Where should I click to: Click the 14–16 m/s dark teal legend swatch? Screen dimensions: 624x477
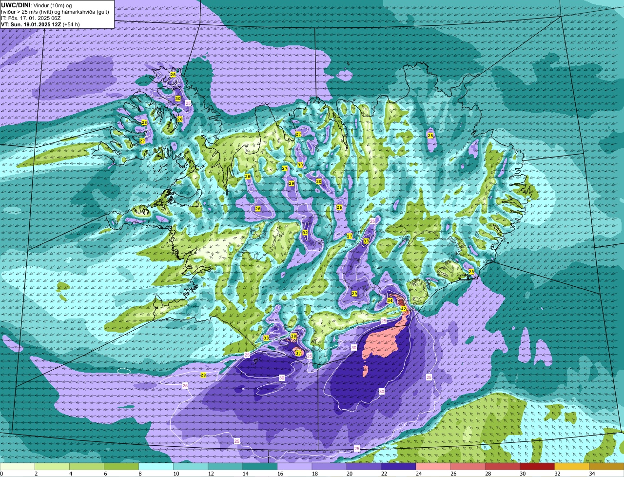(260, 466)
